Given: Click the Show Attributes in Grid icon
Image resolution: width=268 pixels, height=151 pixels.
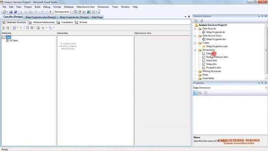Looking at the screenshot, I should point(32,28).
